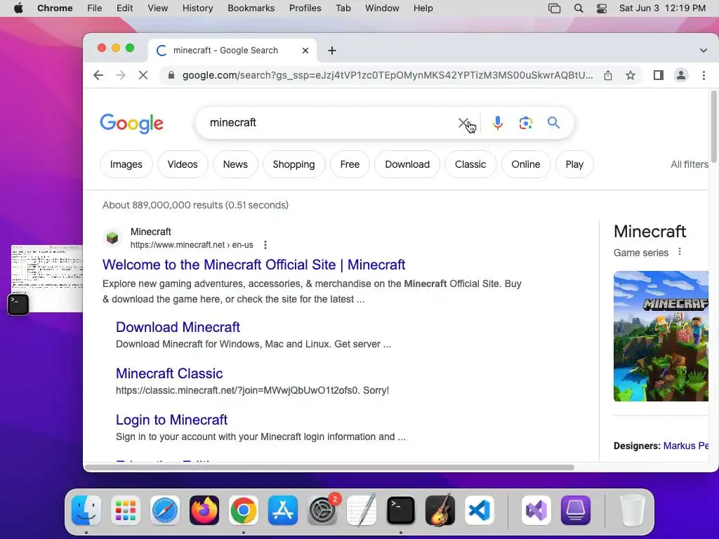Screen dimensions: 719x539
Task: Clear the search box text
Action: pos(463,123)
